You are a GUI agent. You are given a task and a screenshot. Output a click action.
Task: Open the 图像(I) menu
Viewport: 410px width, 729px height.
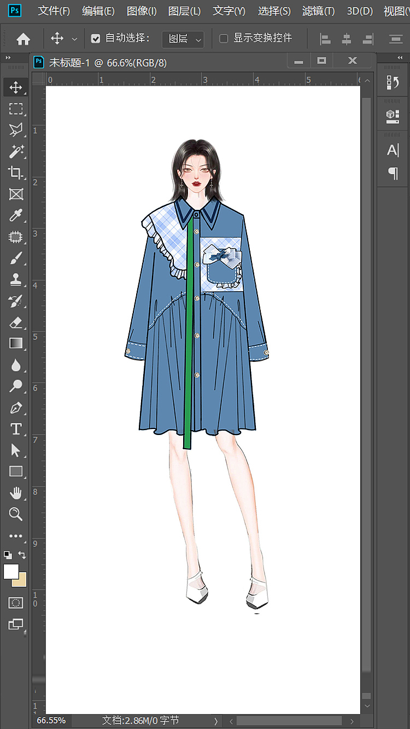click(x=142, y=11)
